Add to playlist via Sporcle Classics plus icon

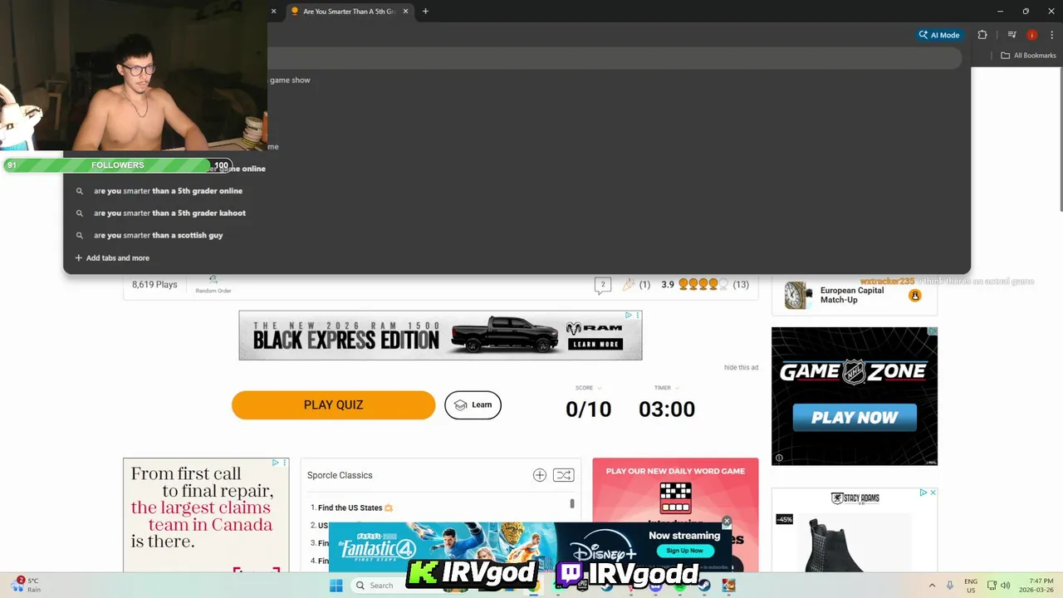pos(540,475)
